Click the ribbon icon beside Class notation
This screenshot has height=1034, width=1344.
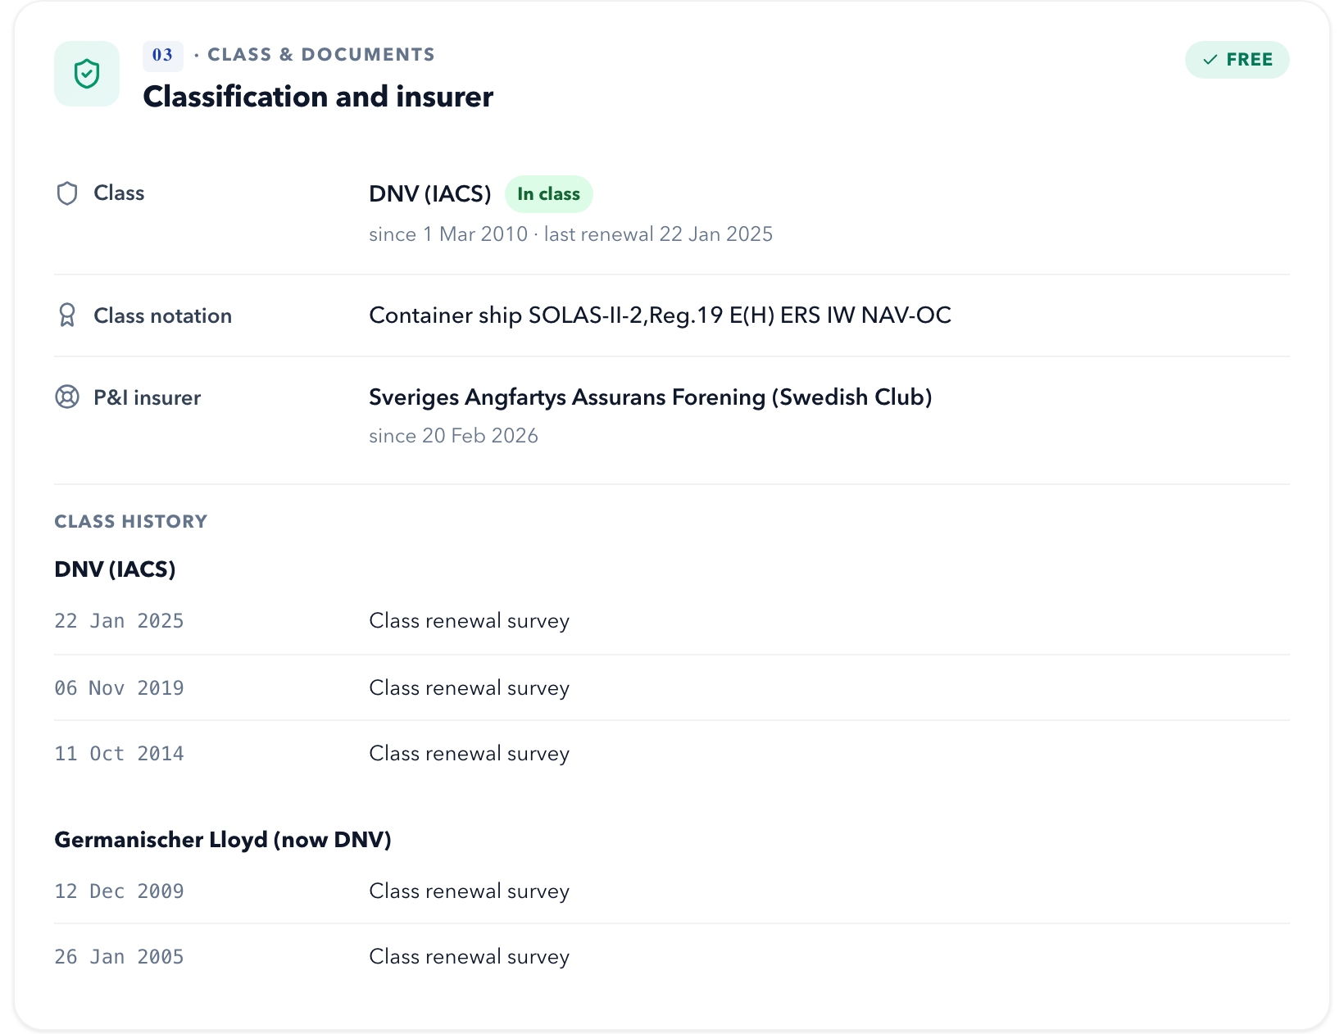point(67,315)
